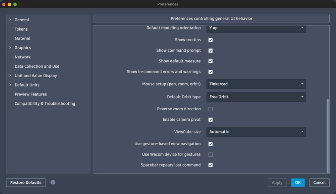Select Tokens preferences category
Image resolution: width=336 pixels, height=194 pixels.
[x=21, y=29]
